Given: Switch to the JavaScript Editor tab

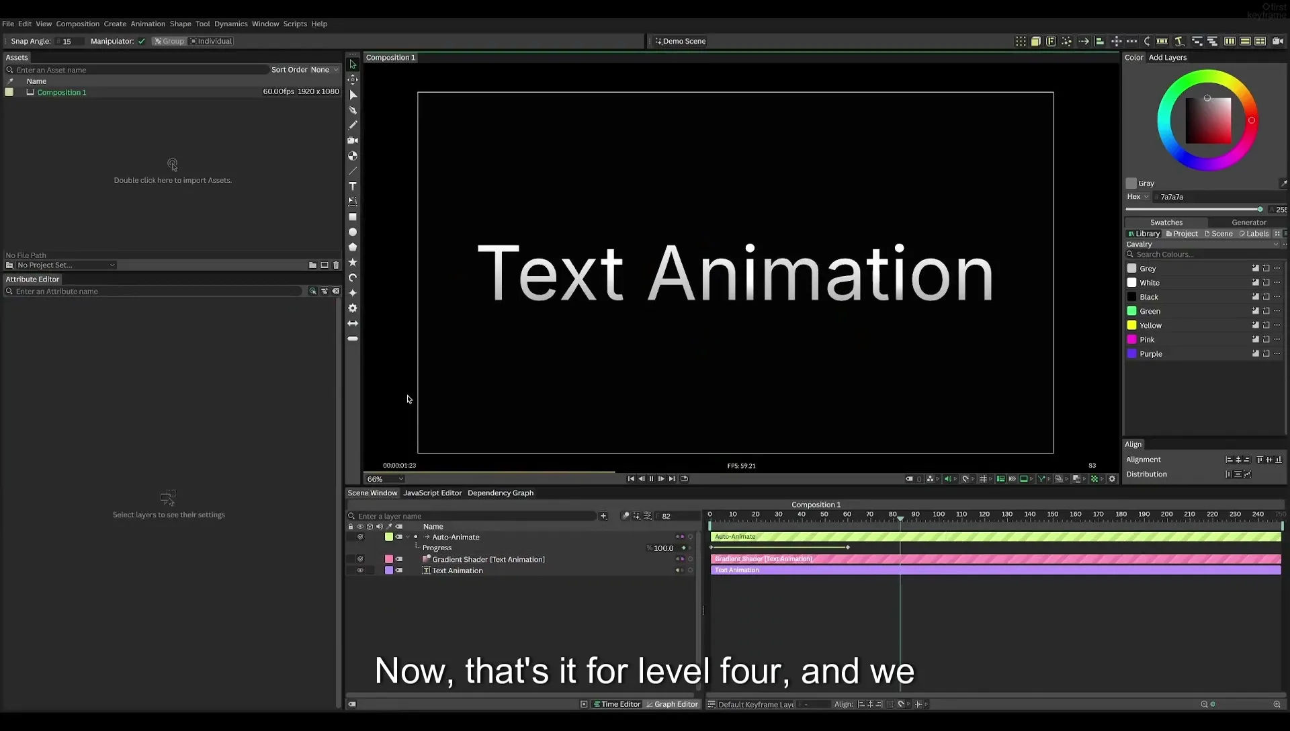Looking at the screenshot, I should [x=432, y=493].
